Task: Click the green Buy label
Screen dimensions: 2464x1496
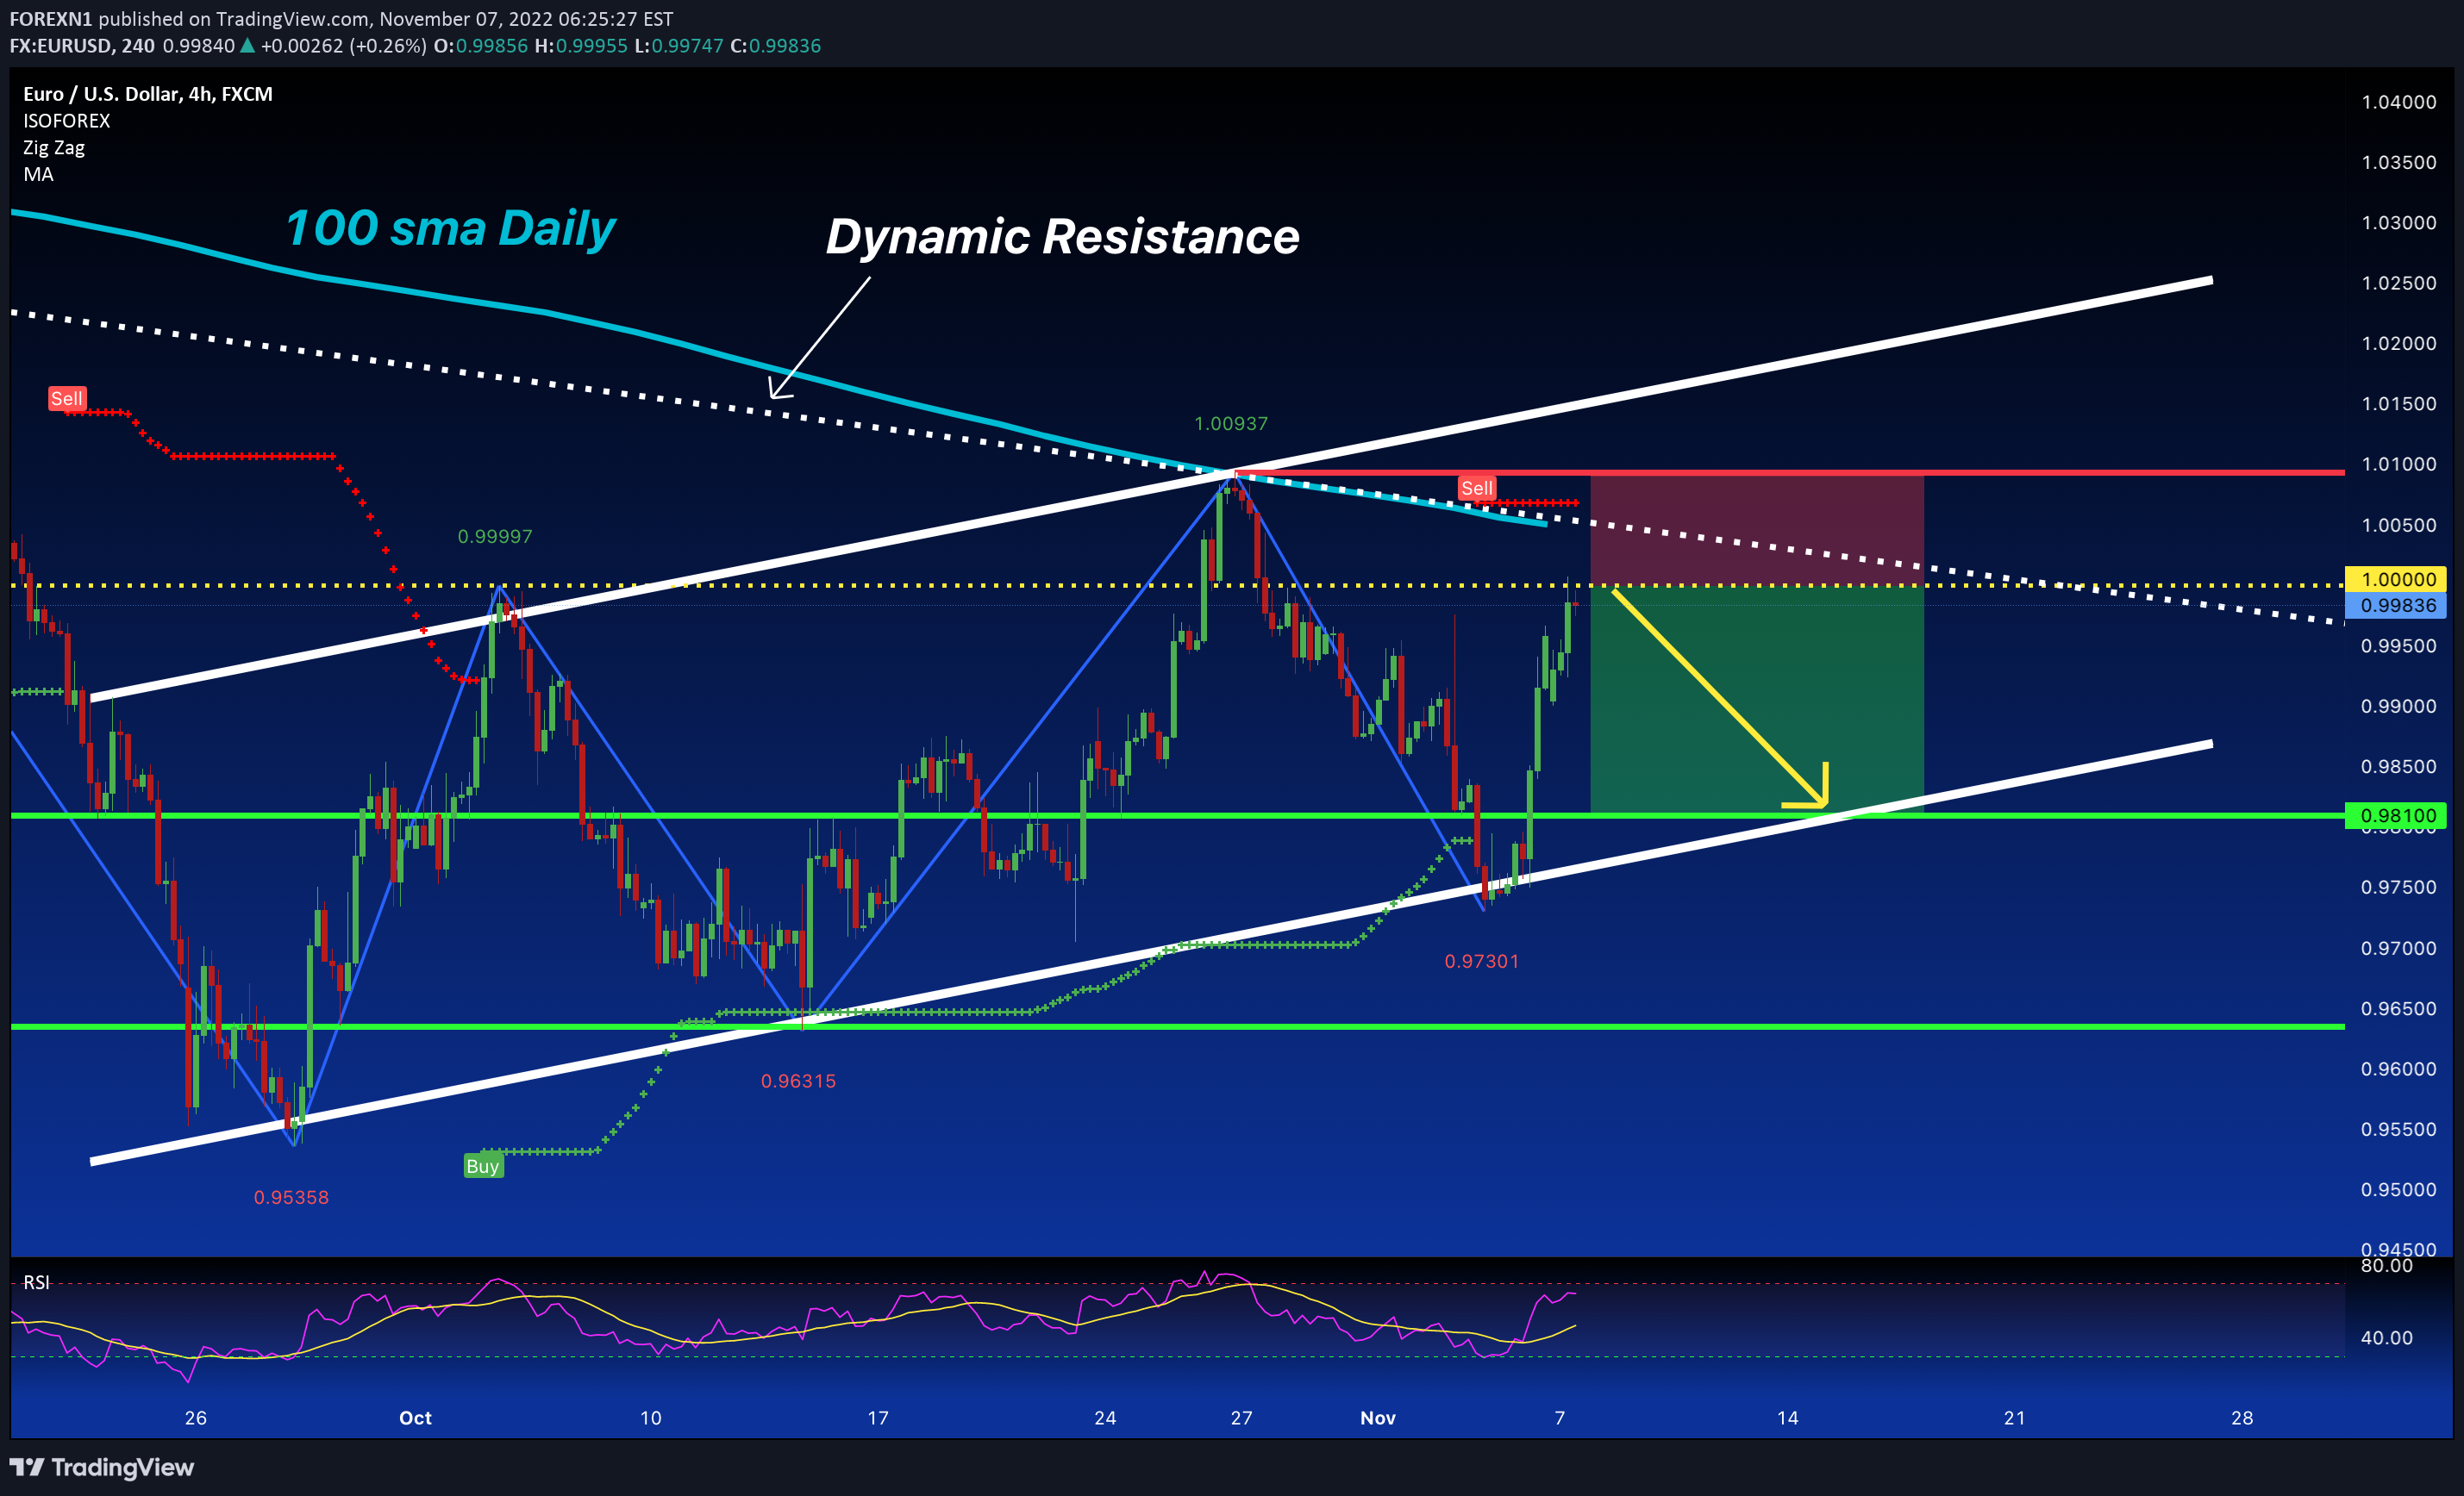Action: pos(483,1165)
